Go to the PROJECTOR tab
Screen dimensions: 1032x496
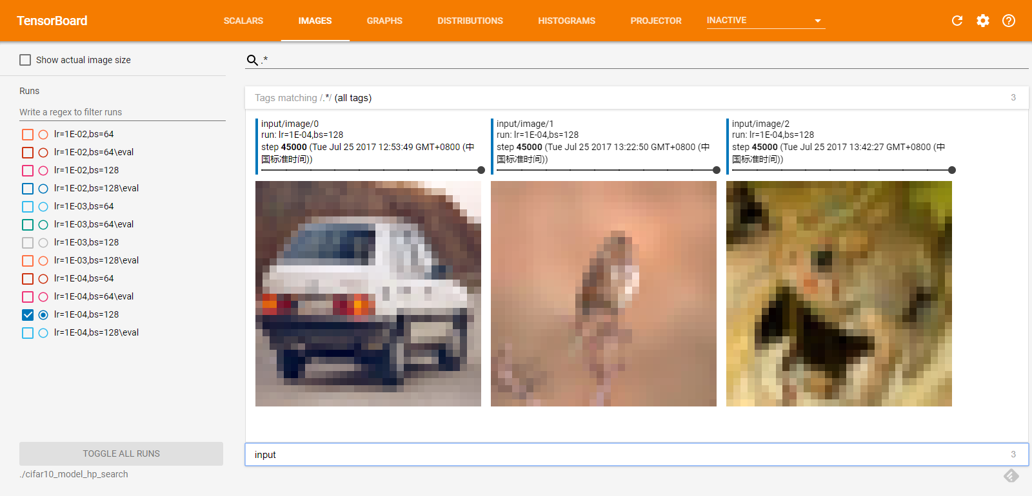coord(656,21)
